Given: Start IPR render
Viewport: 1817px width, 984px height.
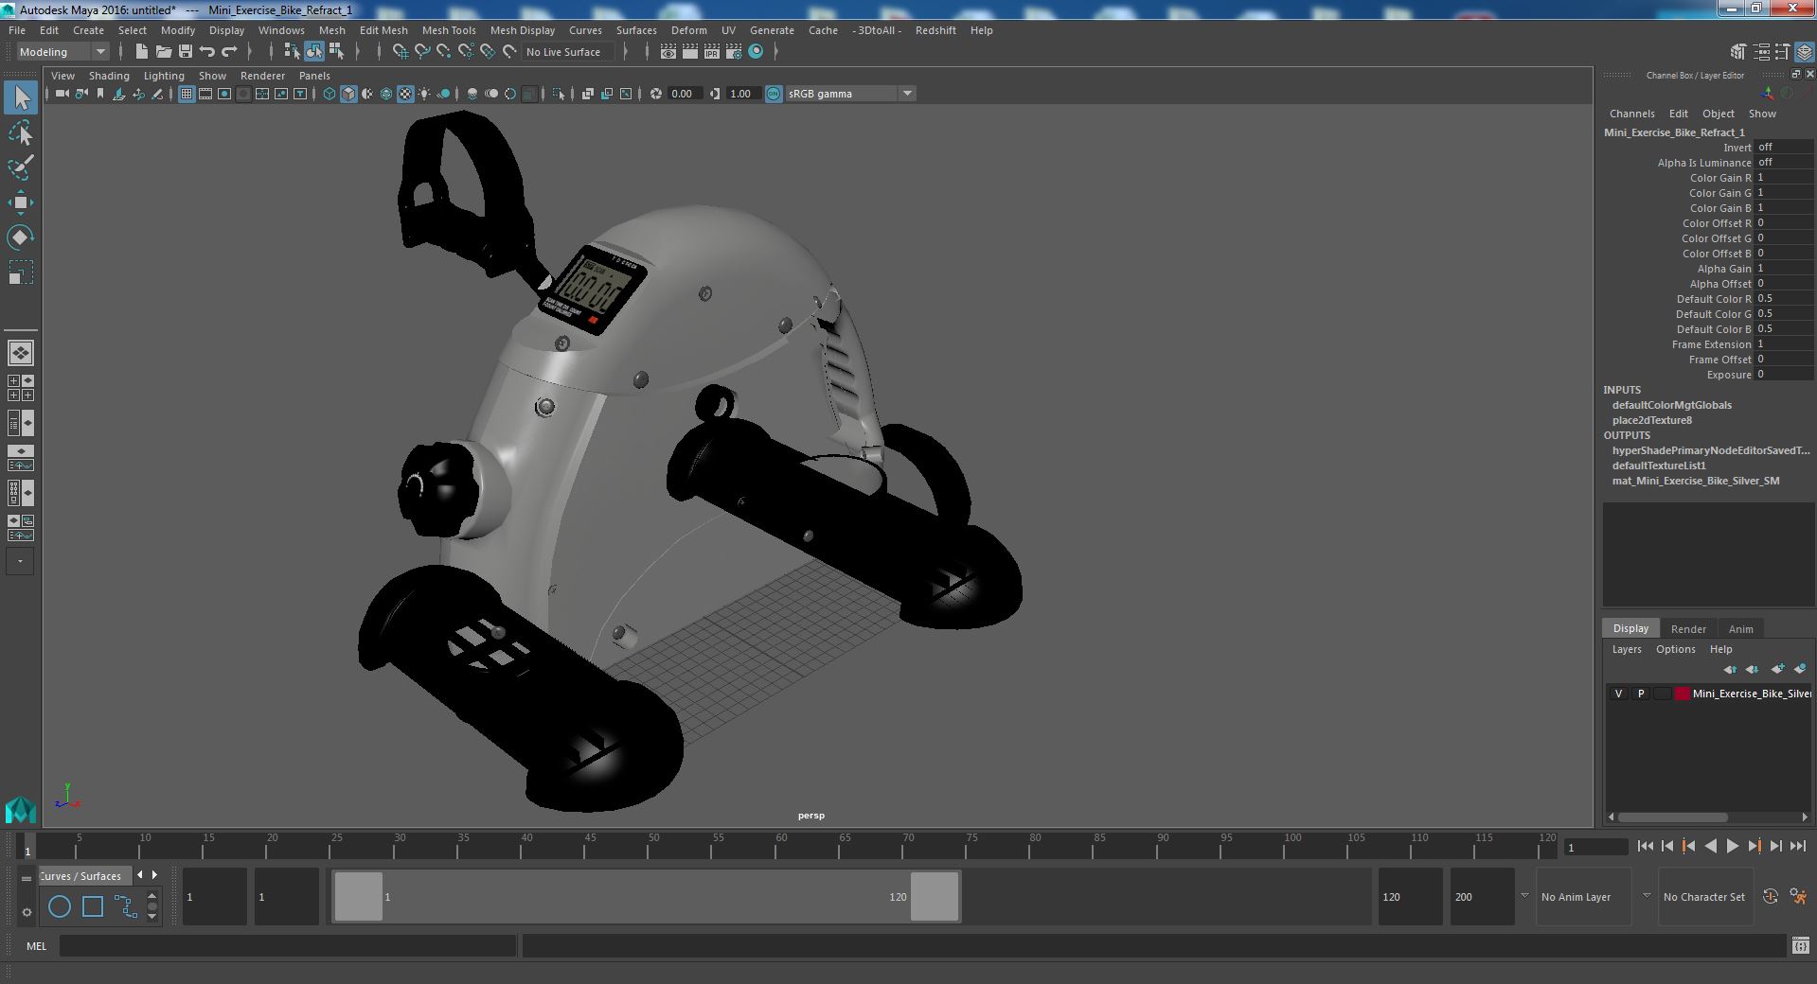Looking at the screenshot, I should click(x=712, y=52).
